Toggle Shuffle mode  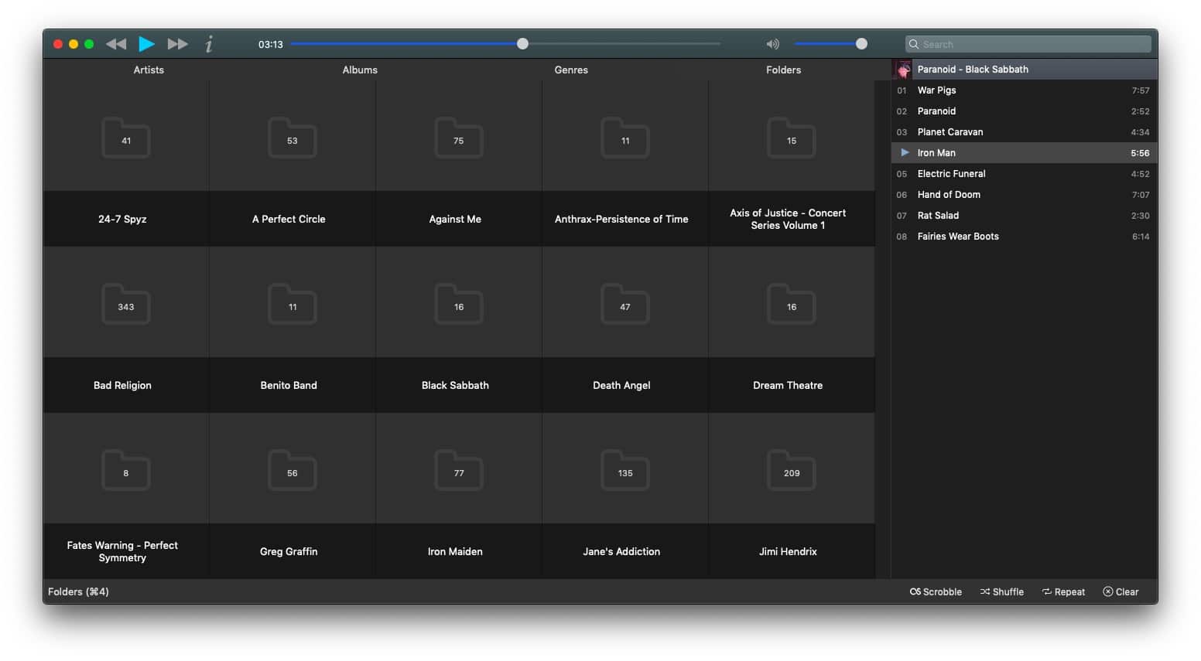coord(1002,592)
